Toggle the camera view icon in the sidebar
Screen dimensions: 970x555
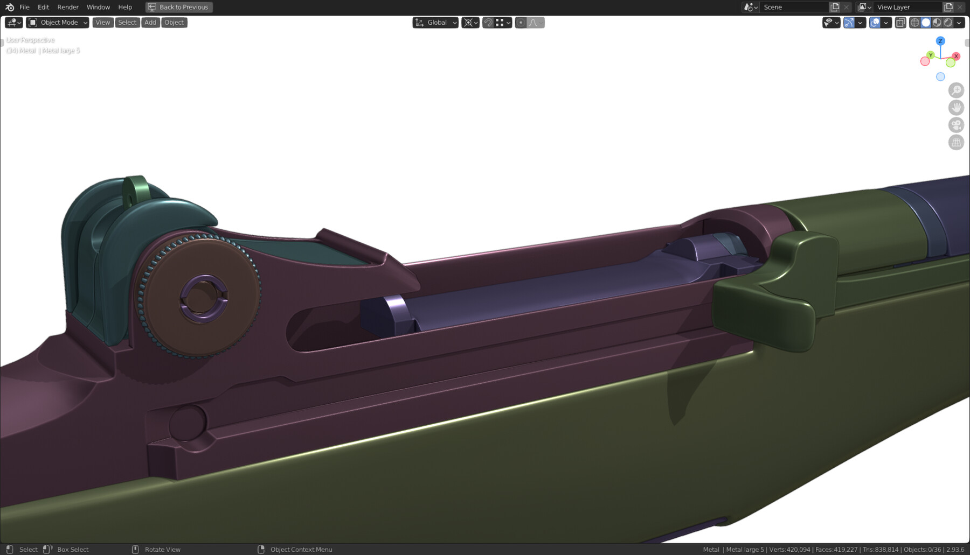tap(957, 124)
